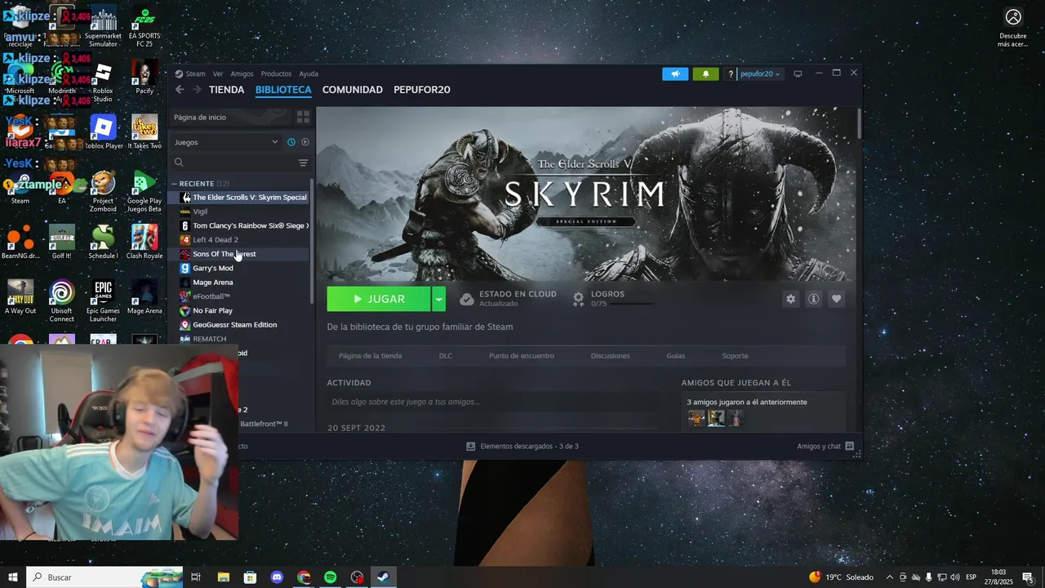
Task: Go forward with Steam's right arrow
Action: pos(198,90)
